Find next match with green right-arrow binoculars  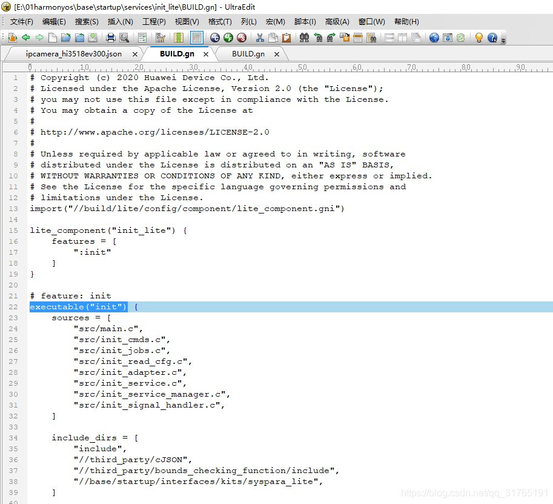point(331,37)
